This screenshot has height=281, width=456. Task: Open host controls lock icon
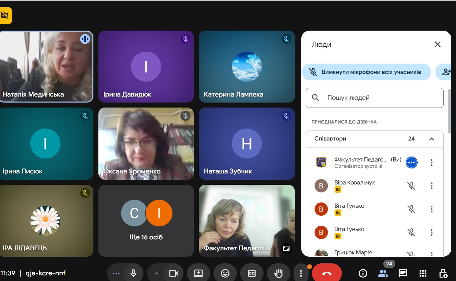pos(443,273)
